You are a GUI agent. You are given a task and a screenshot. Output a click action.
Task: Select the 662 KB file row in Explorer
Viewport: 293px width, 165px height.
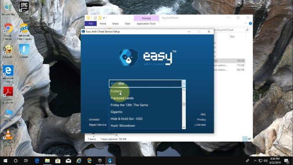(229, 70)
